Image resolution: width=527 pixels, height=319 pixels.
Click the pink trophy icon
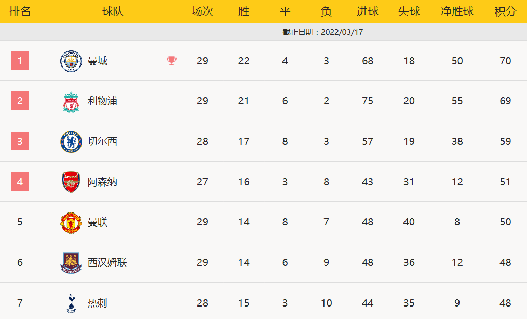[171, 61]
